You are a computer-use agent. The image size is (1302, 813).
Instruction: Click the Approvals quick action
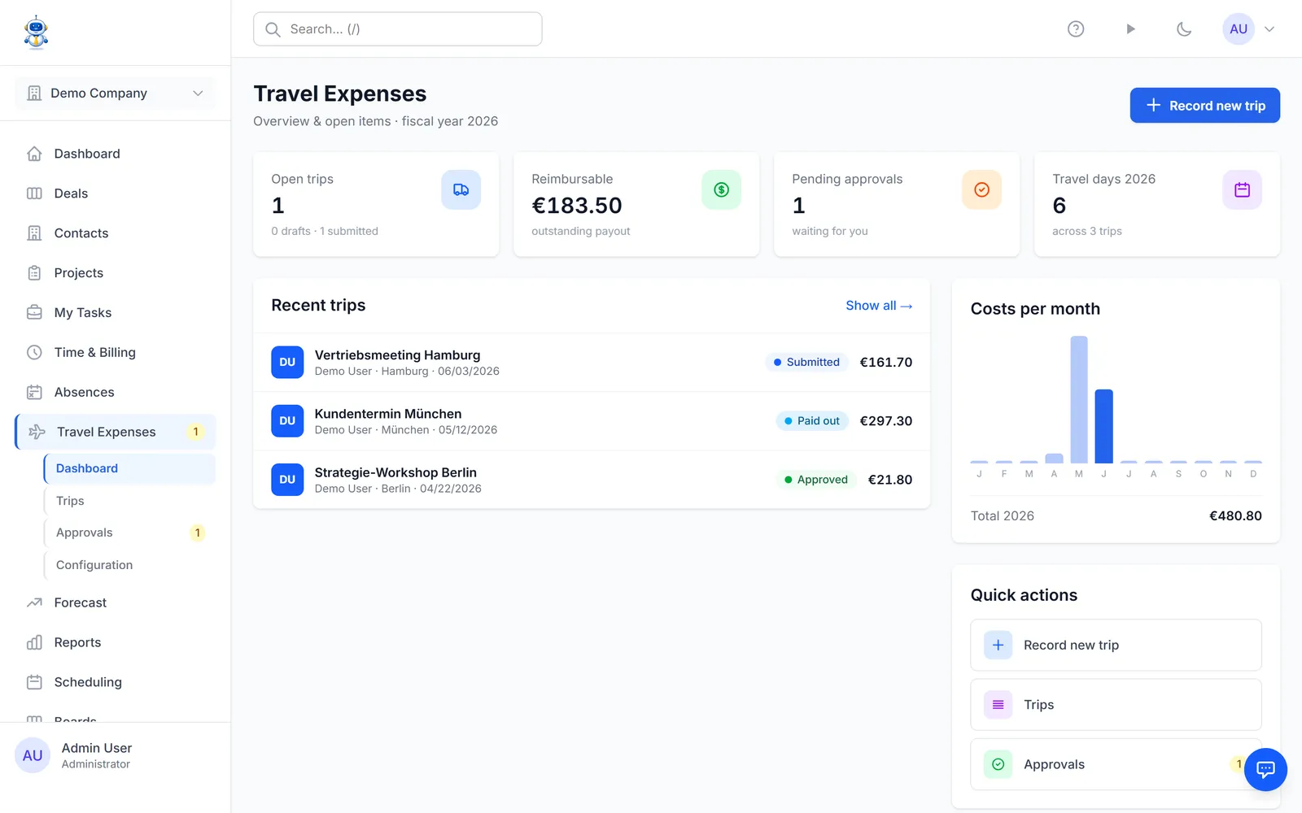pos(1116,764)
